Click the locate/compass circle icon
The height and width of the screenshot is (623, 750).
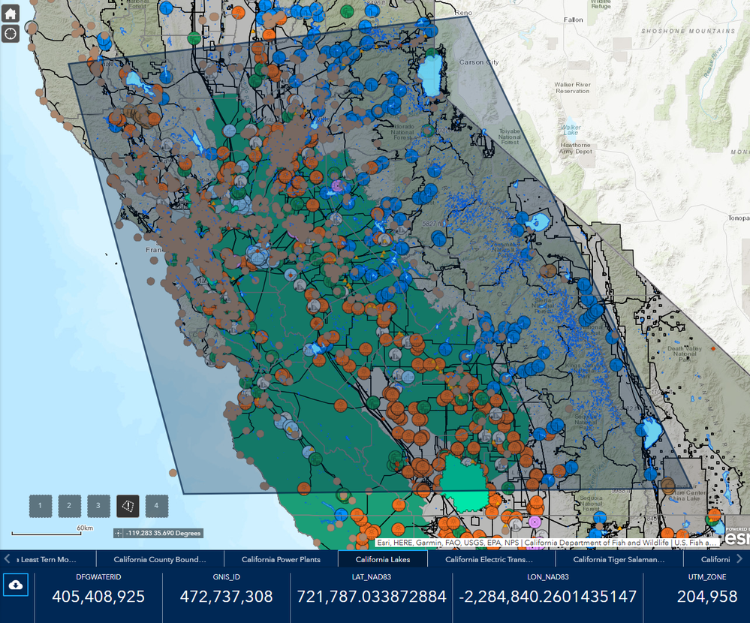tap(11, 34)
